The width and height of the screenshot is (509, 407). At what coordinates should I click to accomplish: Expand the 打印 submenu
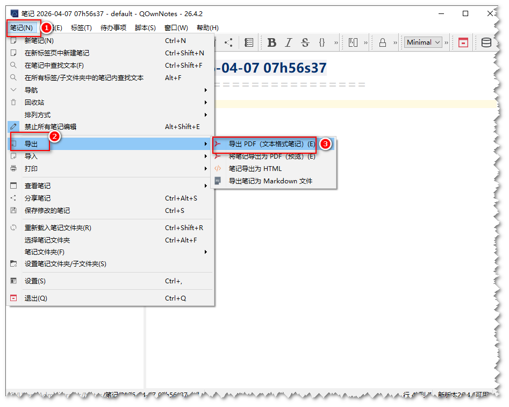coord(110,169)
